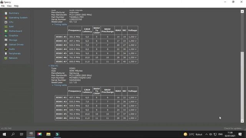
Task: Click the colorful camera app taskbar icon
Action: 40,134
